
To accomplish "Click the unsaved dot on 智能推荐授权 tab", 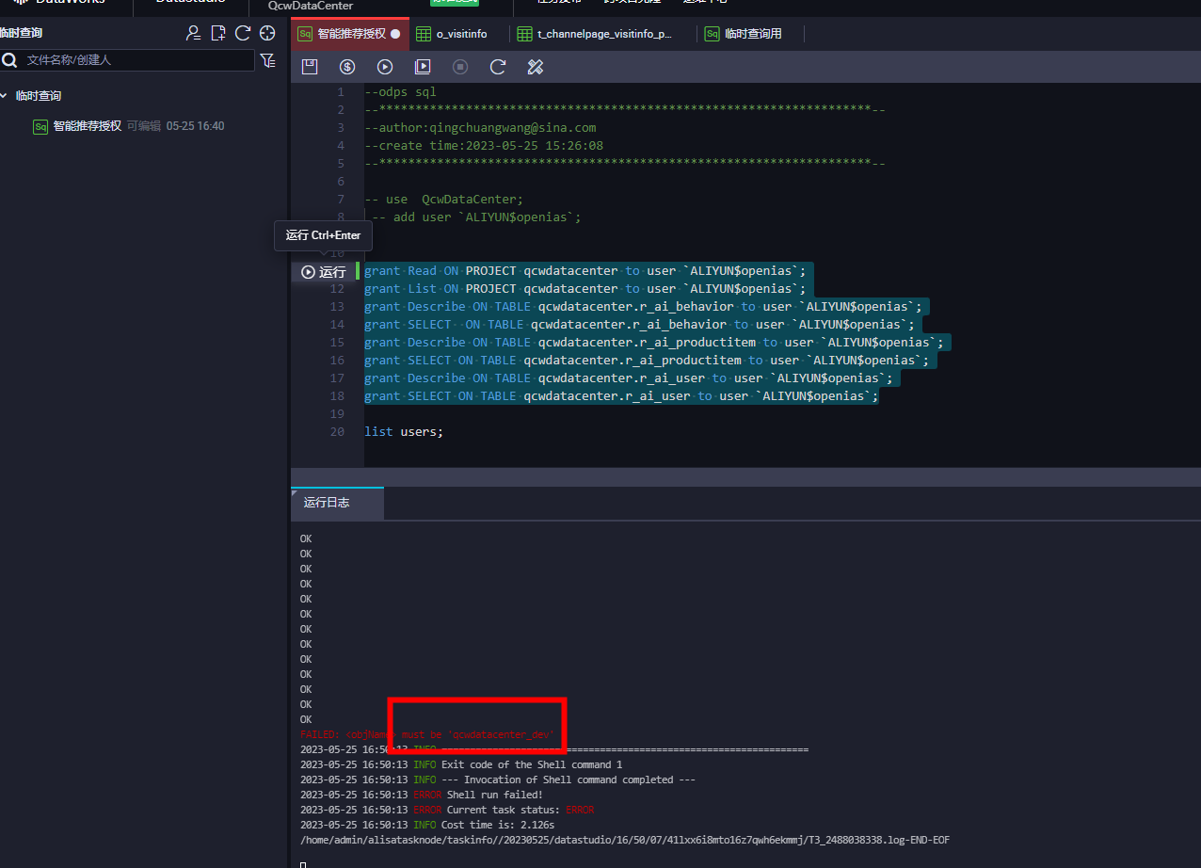I will point(395,34).
